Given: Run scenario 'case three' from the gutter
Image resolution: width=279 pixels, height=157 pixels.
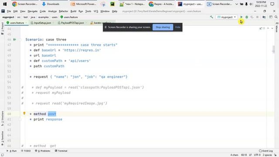Looking at the screenshot, I should click(14, 40).
